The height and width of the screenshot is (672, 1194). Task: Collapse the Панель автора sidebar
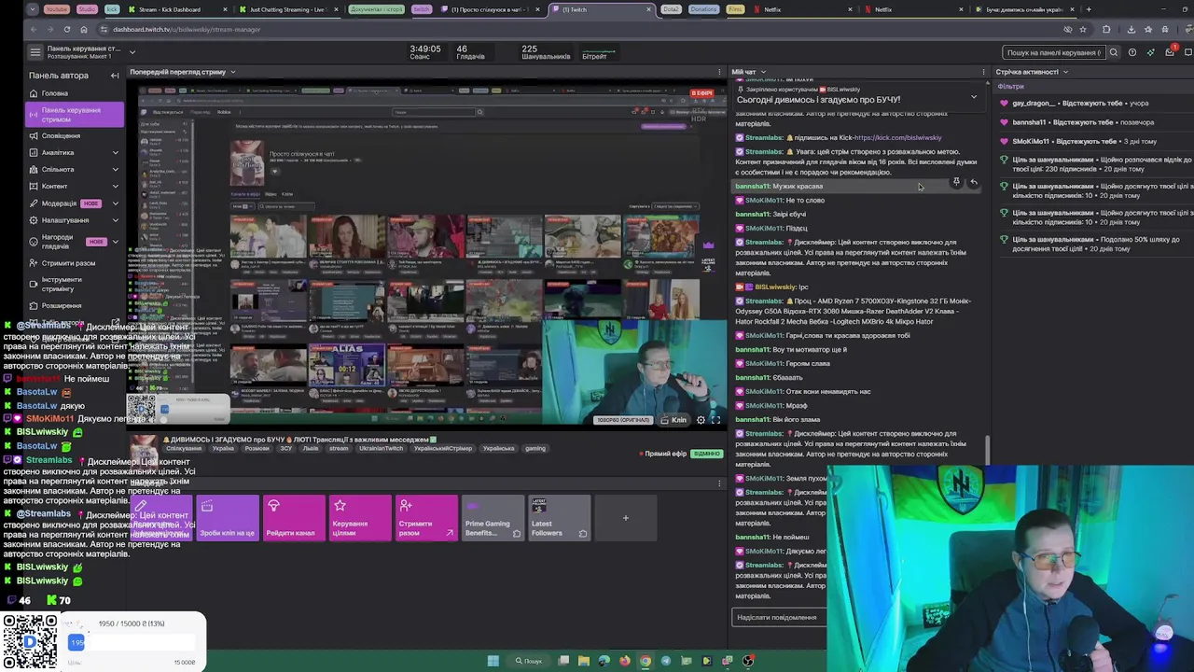[115, 76]
